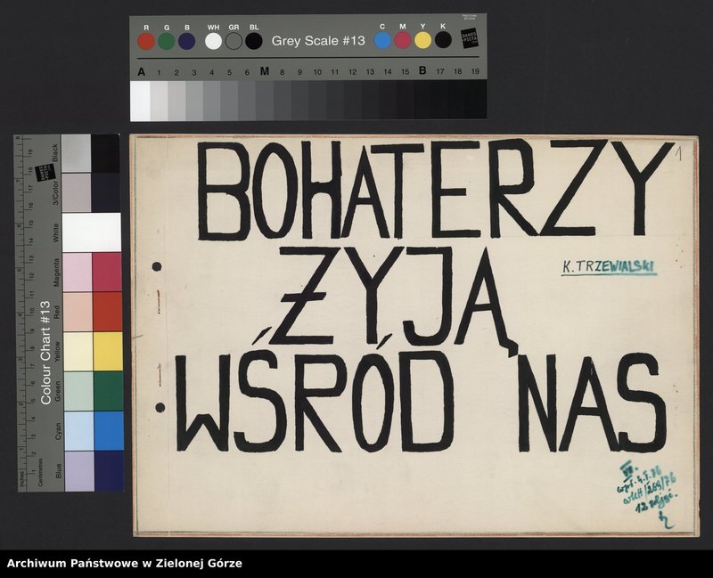Select the grey GR circle swatch
This screenshot has width=713, height=578.
pyautogui.click(x=234, y=41)
